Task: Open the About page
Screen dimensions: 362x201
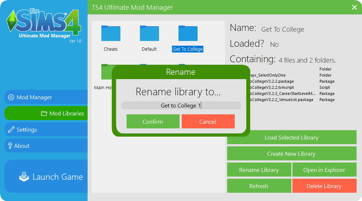Action: [22, 146]
